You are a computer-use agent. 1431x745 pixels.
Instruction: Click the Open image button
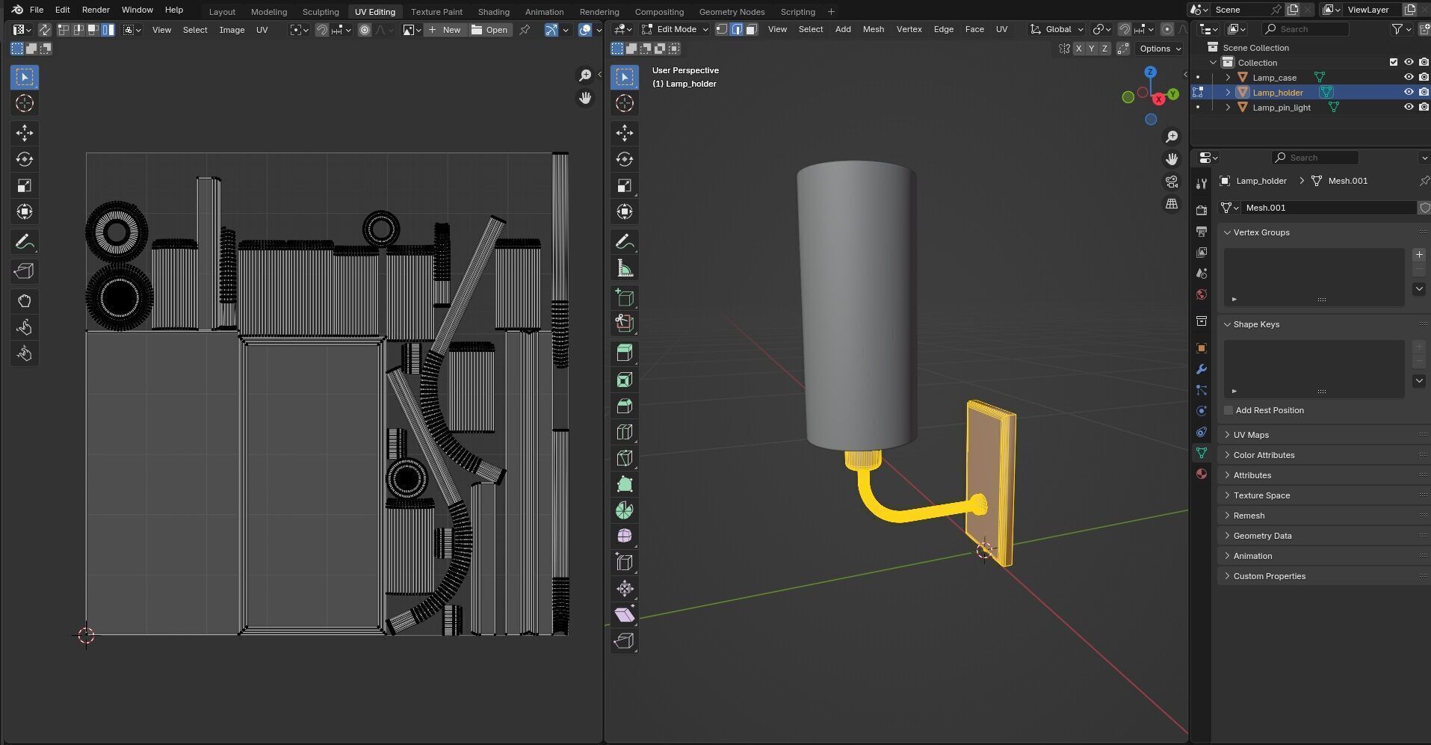click(x=489, y=30)
